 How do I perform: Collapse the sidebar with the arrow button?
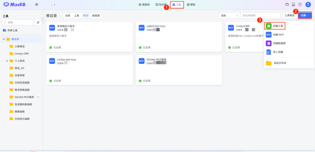coord(43,18)
